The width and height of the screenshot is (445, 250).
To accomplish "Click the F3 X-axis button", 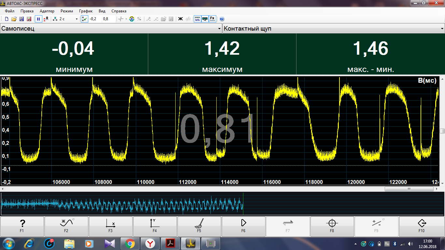I will pyautogui.click(x=111, y=226).
